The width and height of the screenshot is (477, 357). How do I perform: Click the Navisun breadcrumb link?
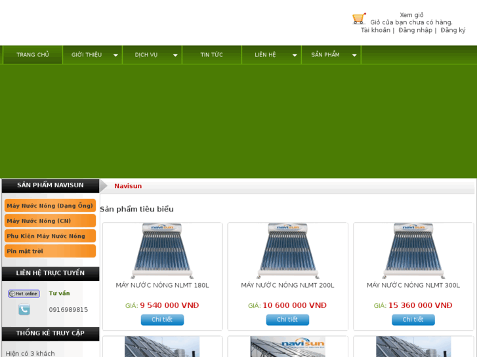click(x=128, y=186)
